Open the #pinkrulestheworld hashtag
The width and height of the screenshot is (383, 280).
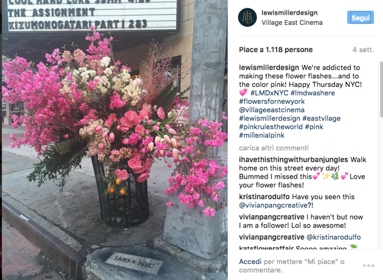point(271,127)
